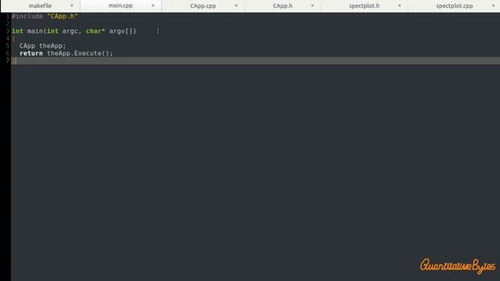The width and height of the screenshot is (500, 281).
Task: Click line number 1 in the gutter
Action: click(x=8, y=16)
